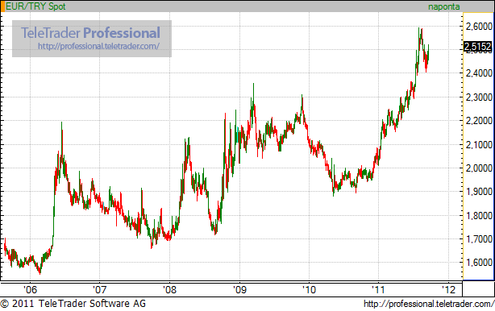Click the 1,7000 price axis label

[x=479, y=239]
